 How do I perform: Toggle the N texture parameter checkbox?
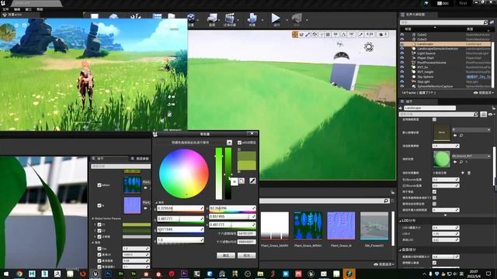click(99, 205)
